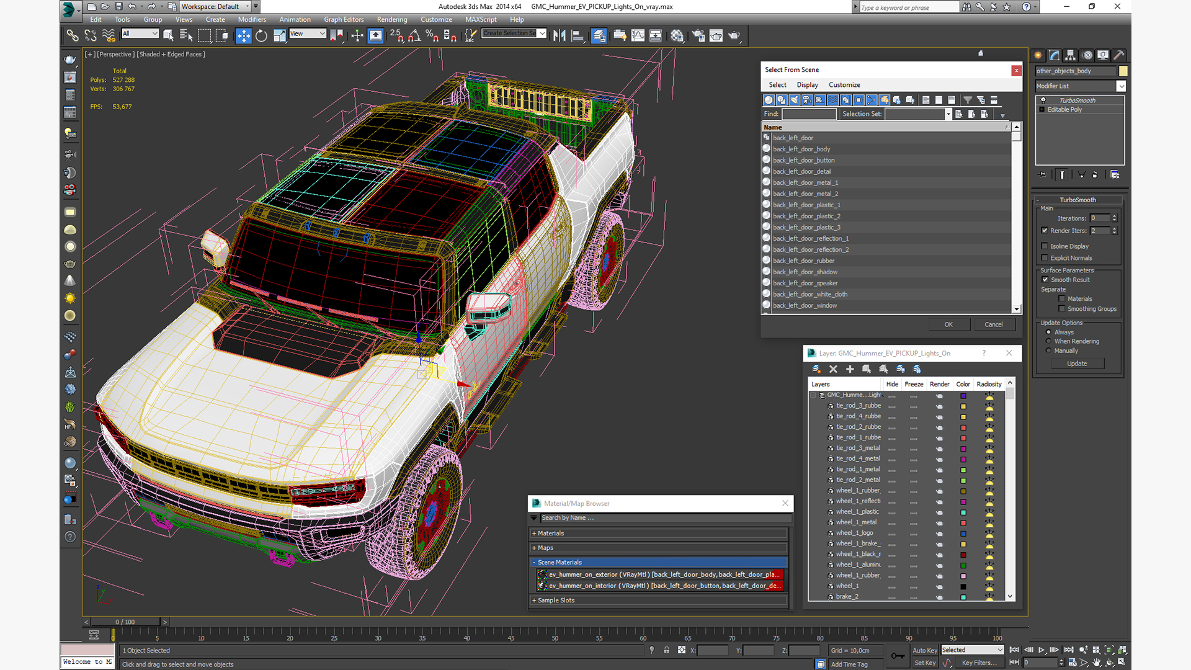Click the plus add-to-layer icon in Layer window
Screen dimensions: 1191x670
[x=850, y=369]
